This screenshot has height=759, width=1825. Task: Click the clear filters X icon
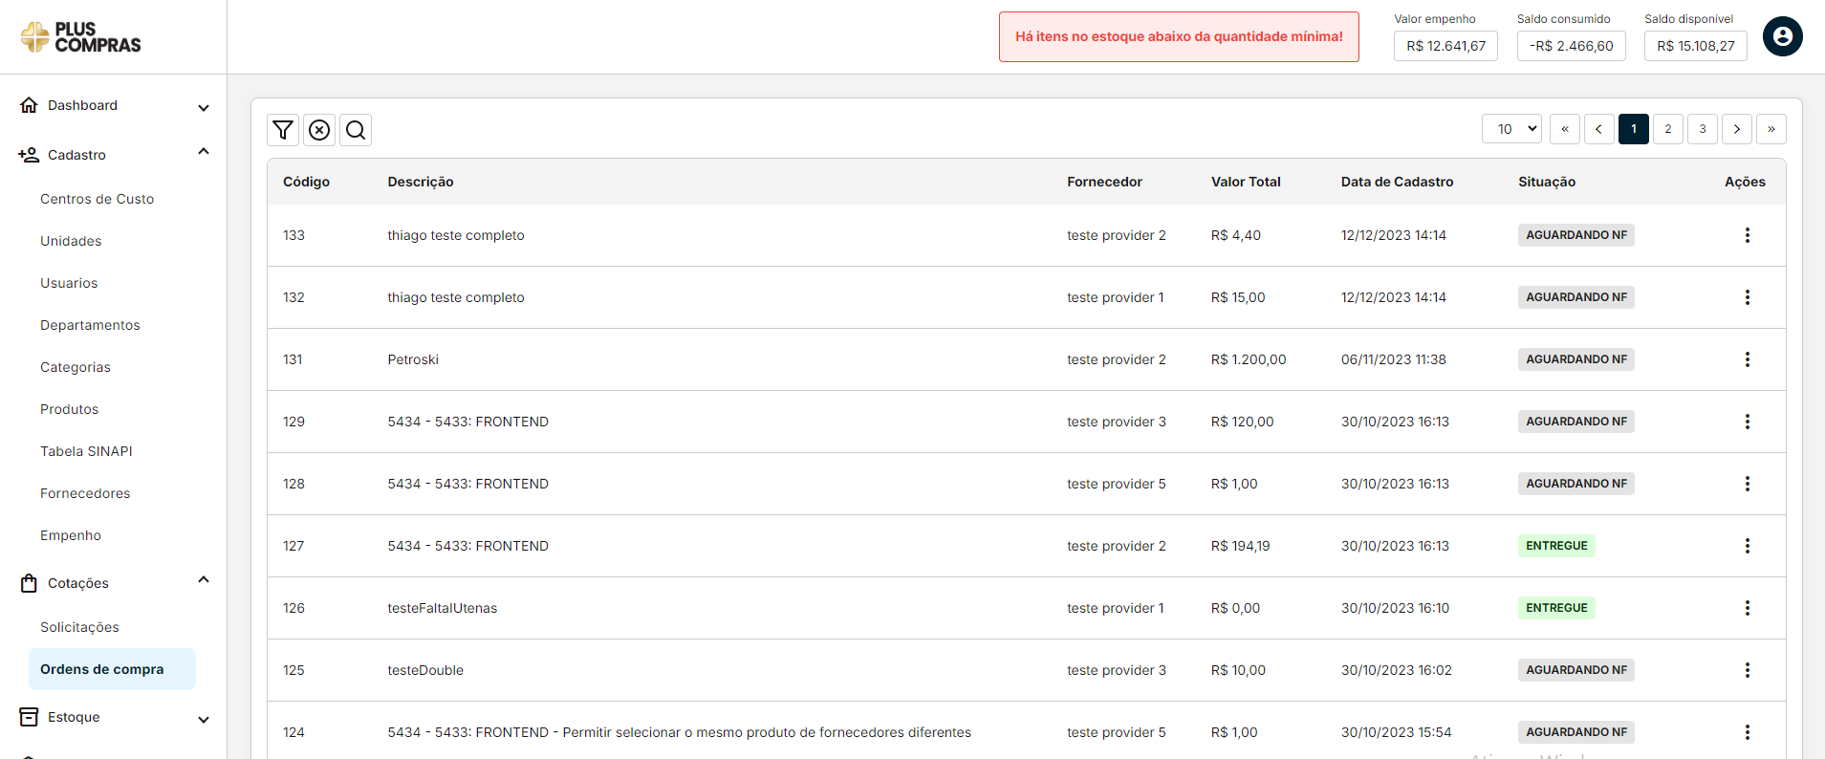[x=319, y=130]
